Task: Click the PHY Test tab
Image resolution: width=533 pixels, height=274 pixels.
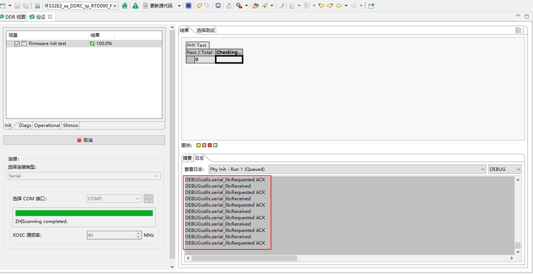Action: pos(196,45)
